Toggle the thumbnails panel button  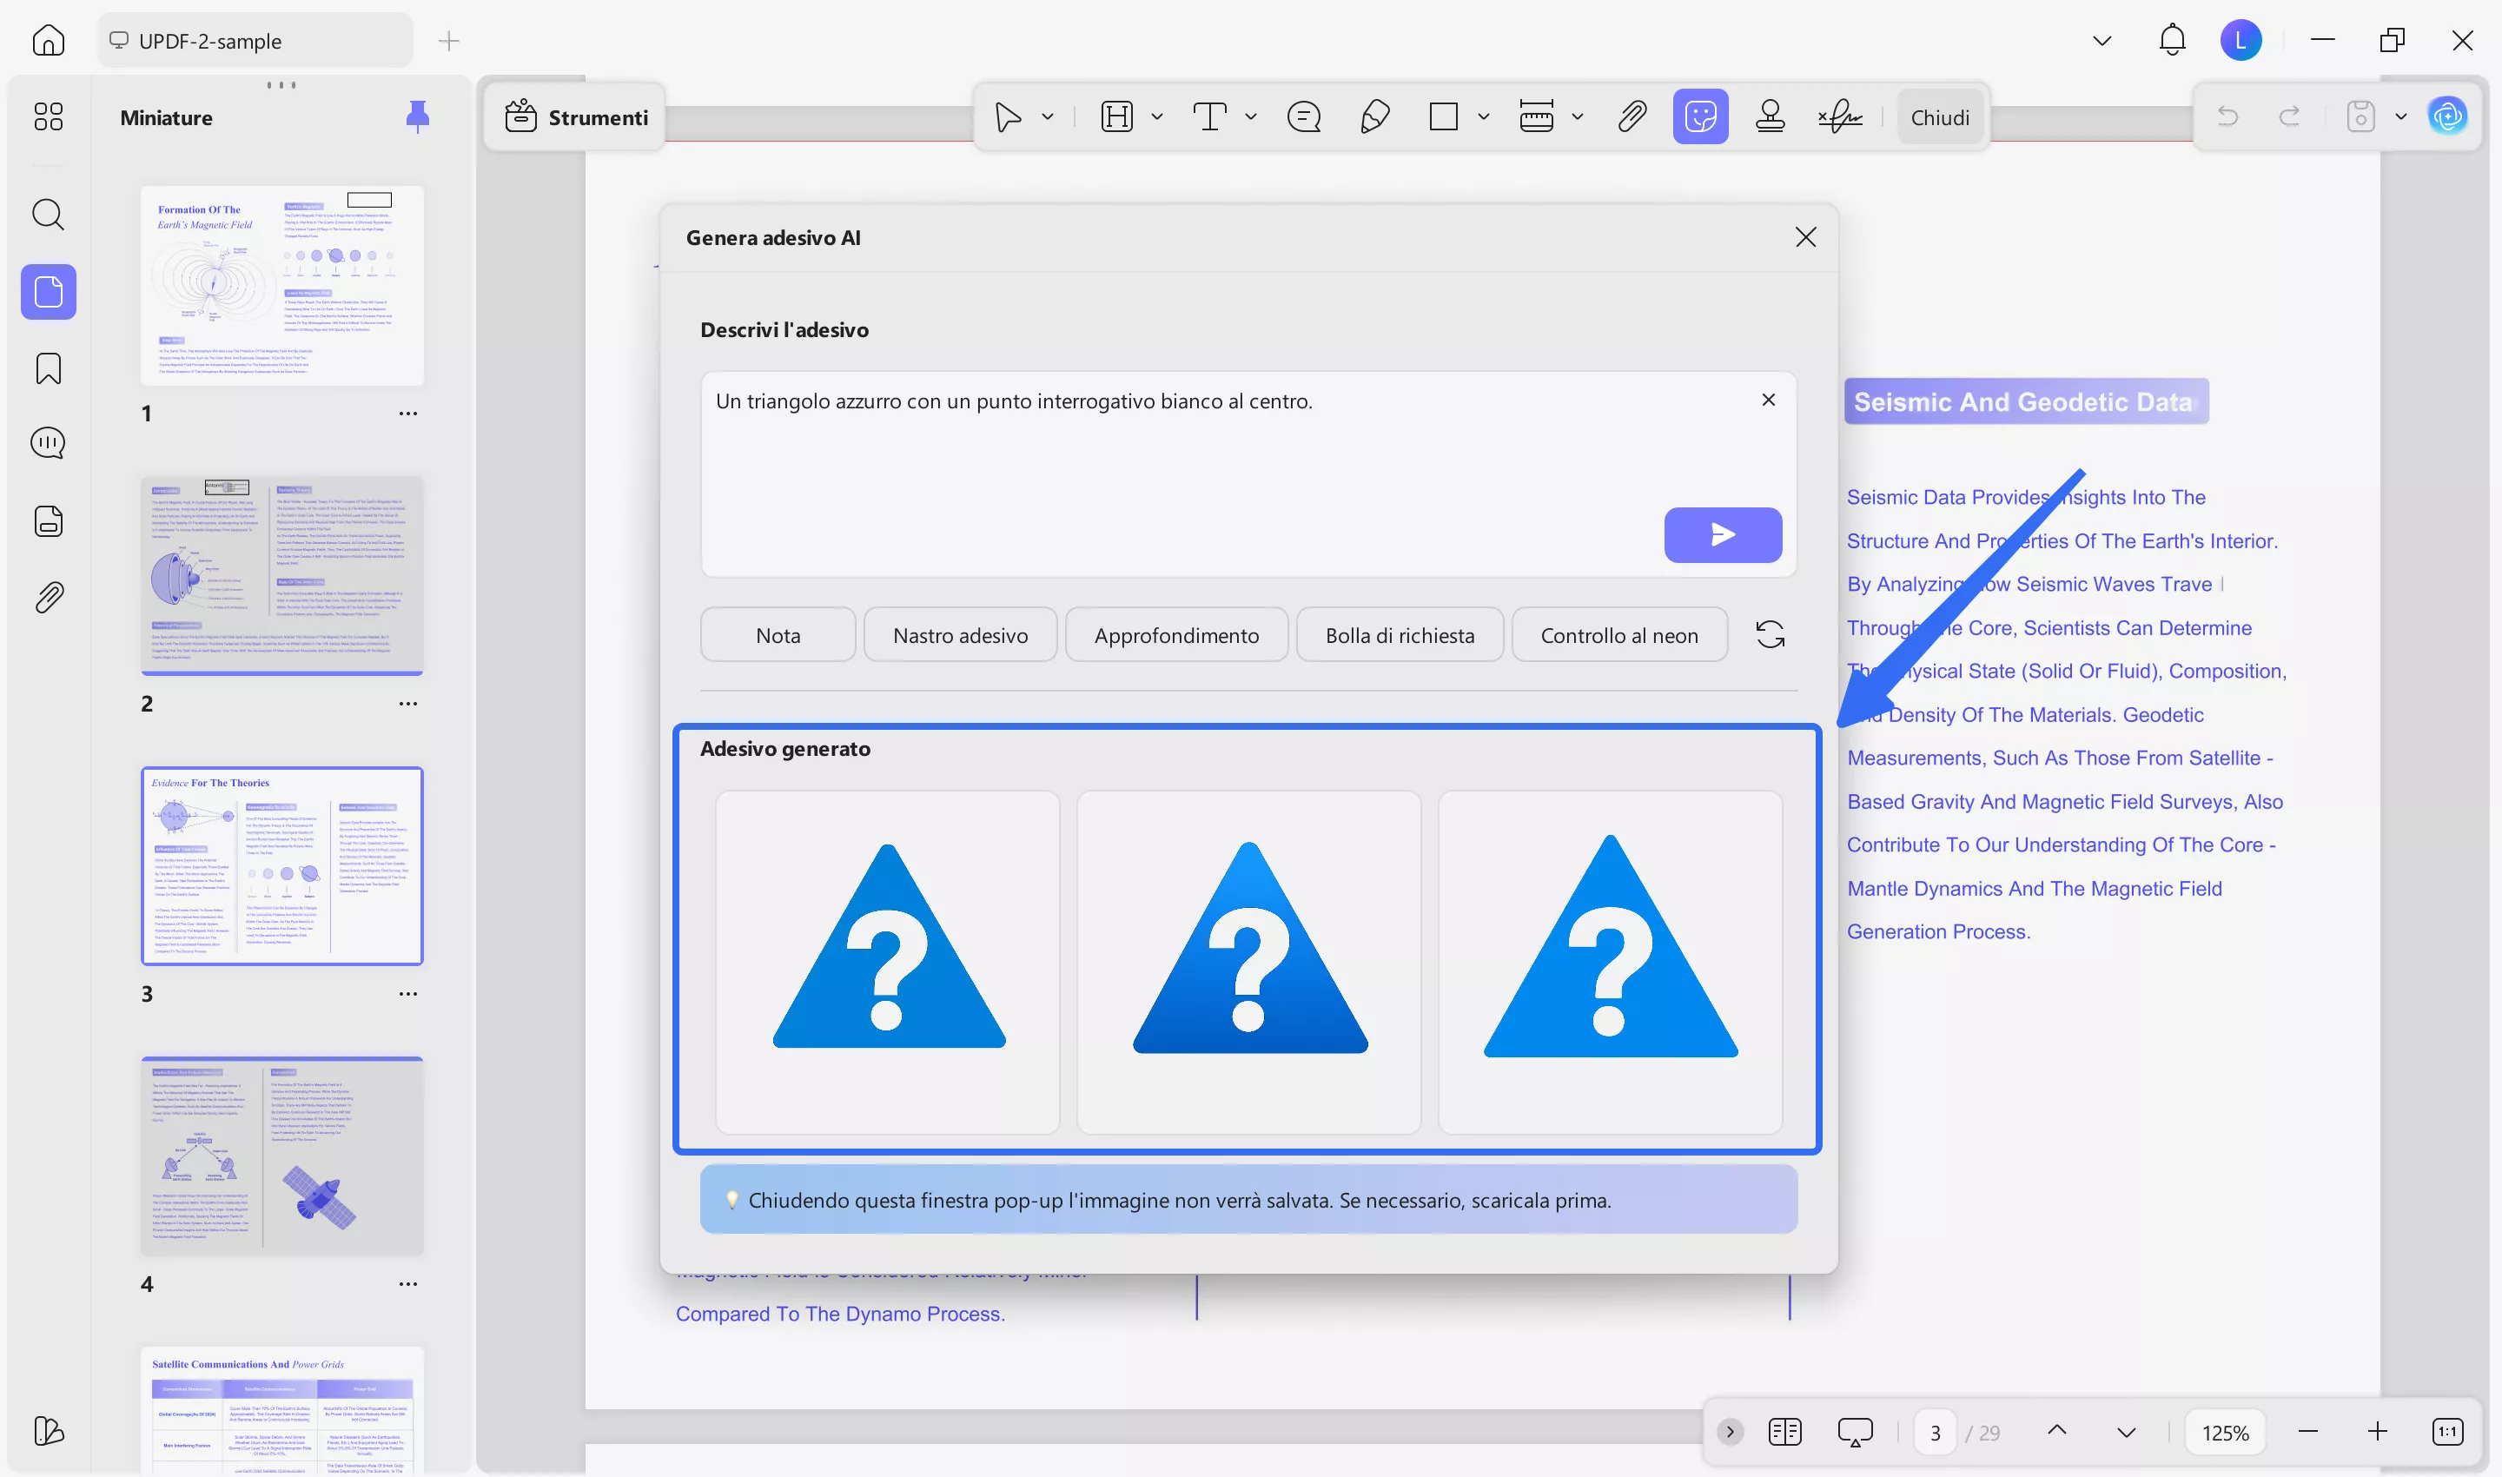[48, 292]
